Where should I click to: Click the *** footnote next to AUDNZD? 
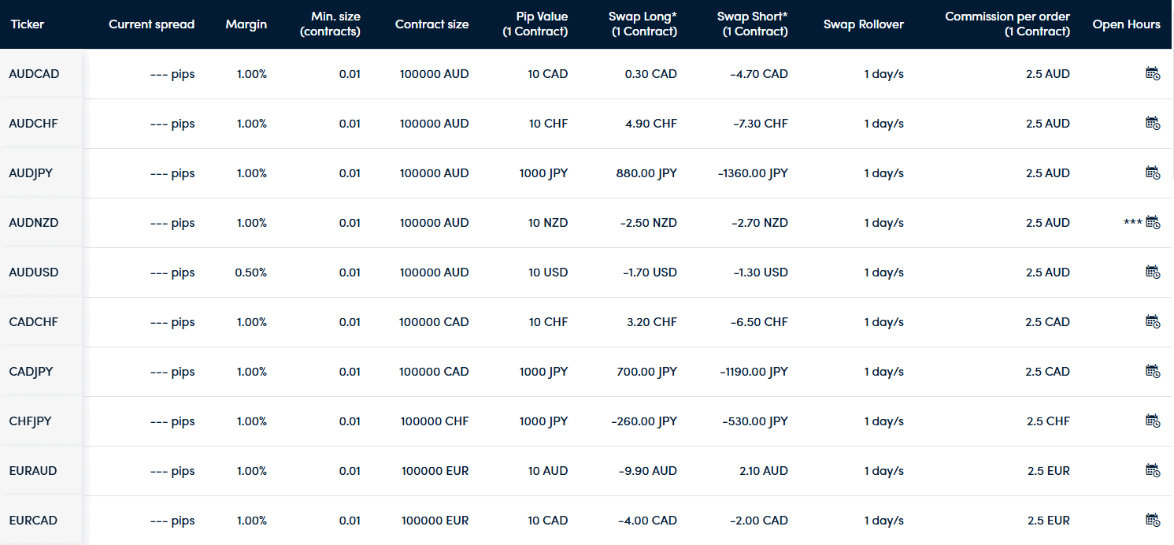click(1134, 222)
